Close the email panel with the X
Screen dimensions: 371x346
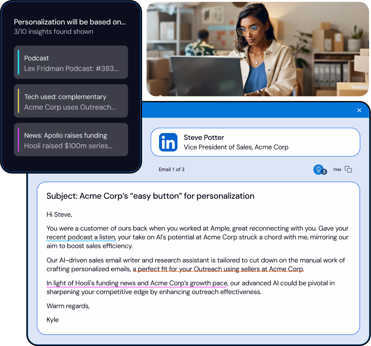point(359,110)
